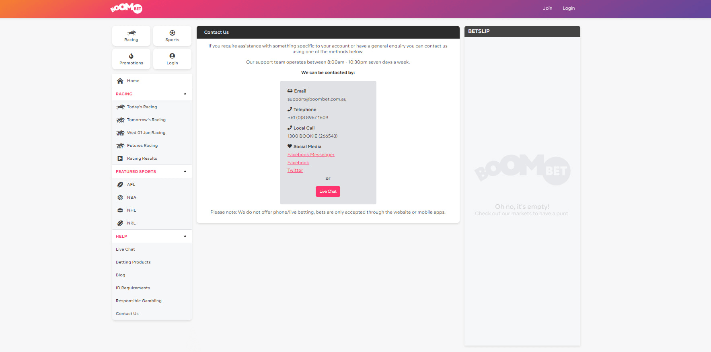Open Live Chat from Help menu
711x352 pixels.
pos(152,249)
